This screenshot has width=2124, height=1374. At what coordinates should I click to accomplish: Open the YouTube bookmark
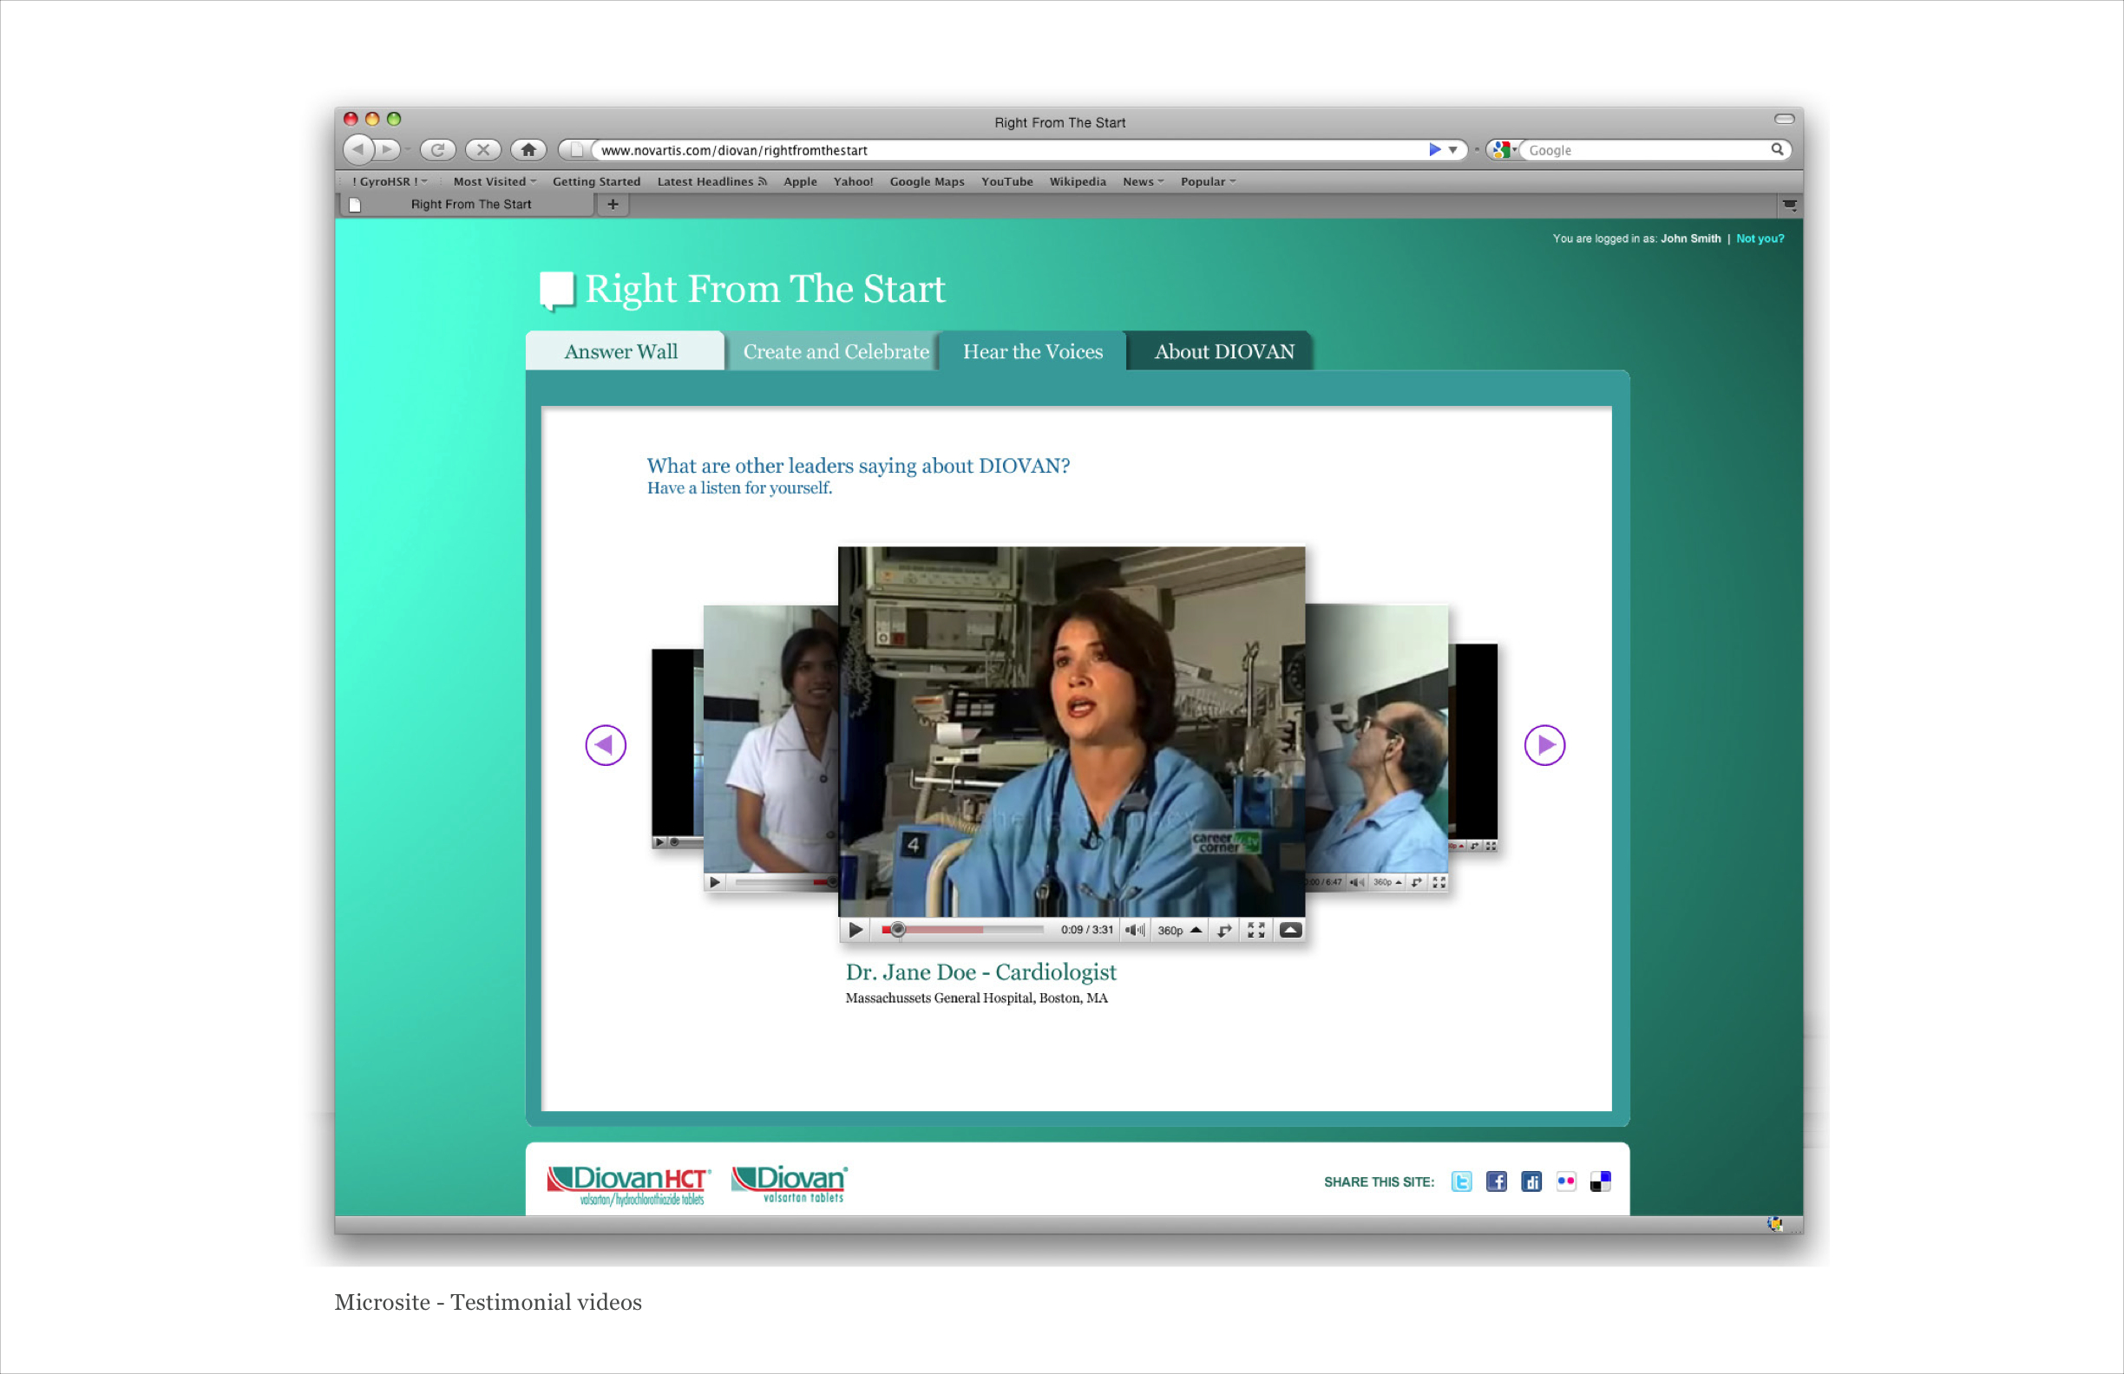[x=1006, y=181]
